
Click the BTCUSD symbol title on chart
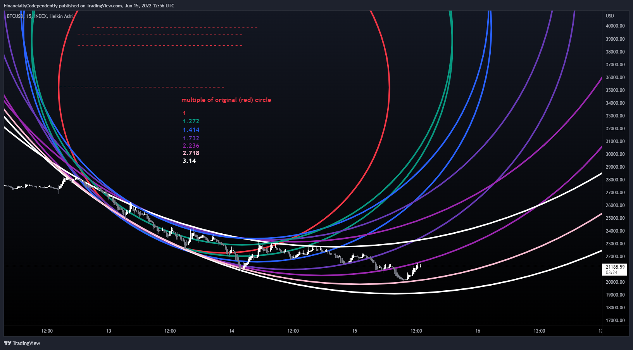click(x=40, y=16)
